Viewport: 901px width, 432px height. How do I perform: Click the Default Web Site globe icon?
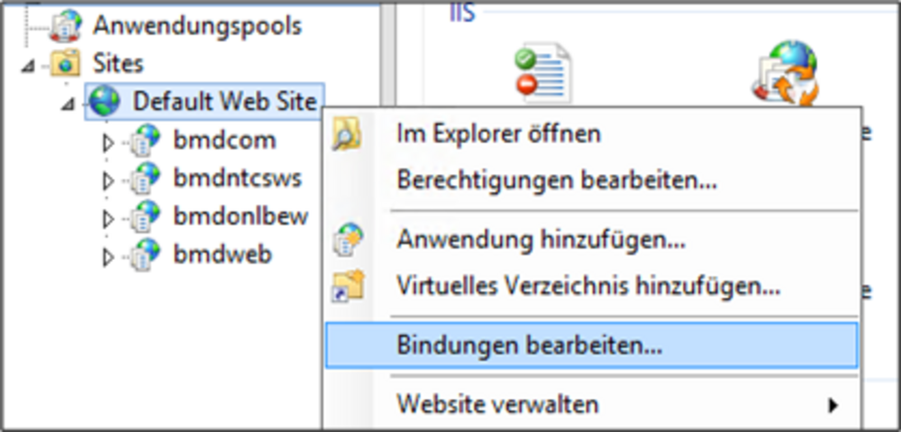click(x=105, y=102)
